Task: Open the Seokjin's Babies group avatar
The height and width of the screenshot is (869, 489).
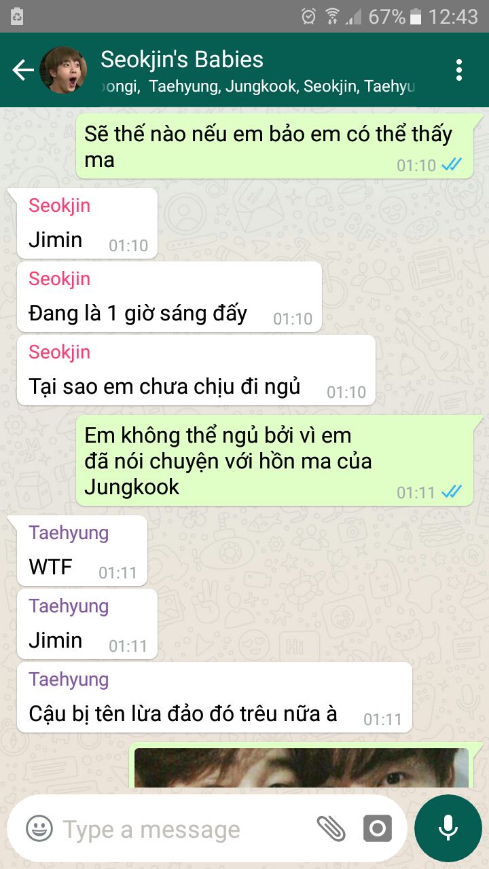Action: [63, 70]
